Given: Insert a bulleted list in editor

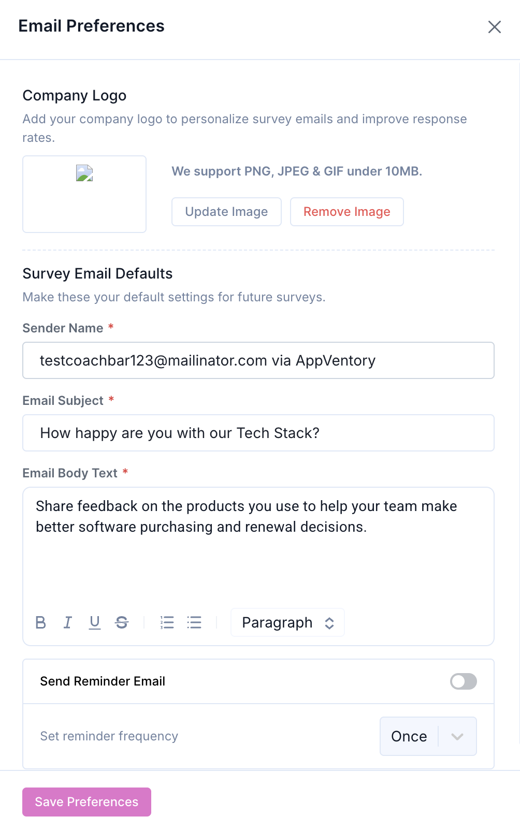Looking at the screenshot, I should 194,622.
